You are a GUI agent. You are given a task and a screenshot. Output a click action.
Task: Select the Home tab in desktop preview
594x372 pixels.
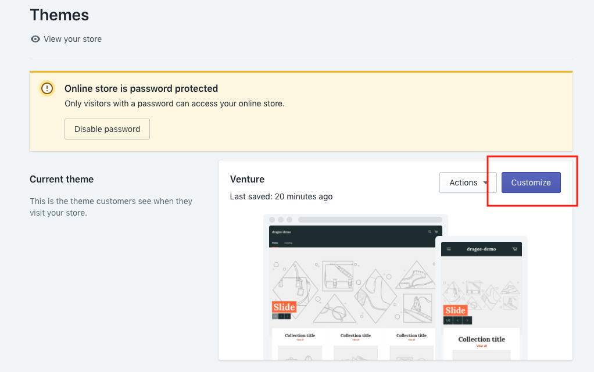coord(275,242)
